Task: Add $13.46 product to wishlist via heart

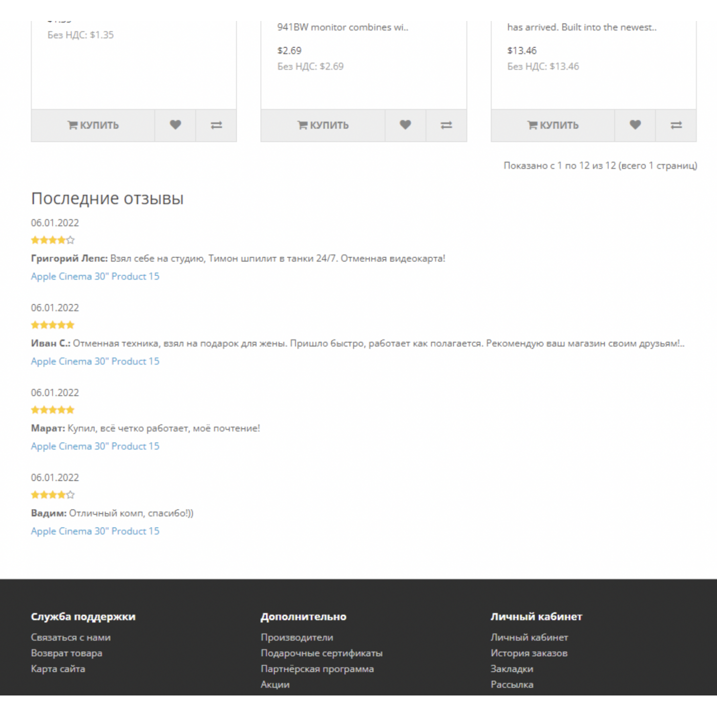Action: [635, 125]
